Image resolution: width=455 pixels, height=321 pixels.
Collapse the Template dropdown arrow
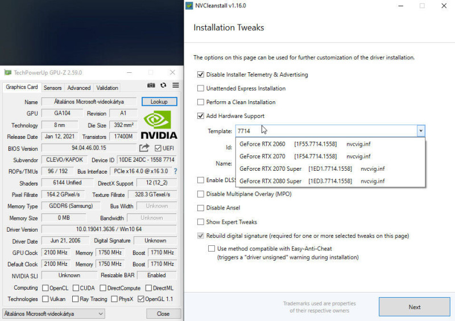tap(421, 131)
